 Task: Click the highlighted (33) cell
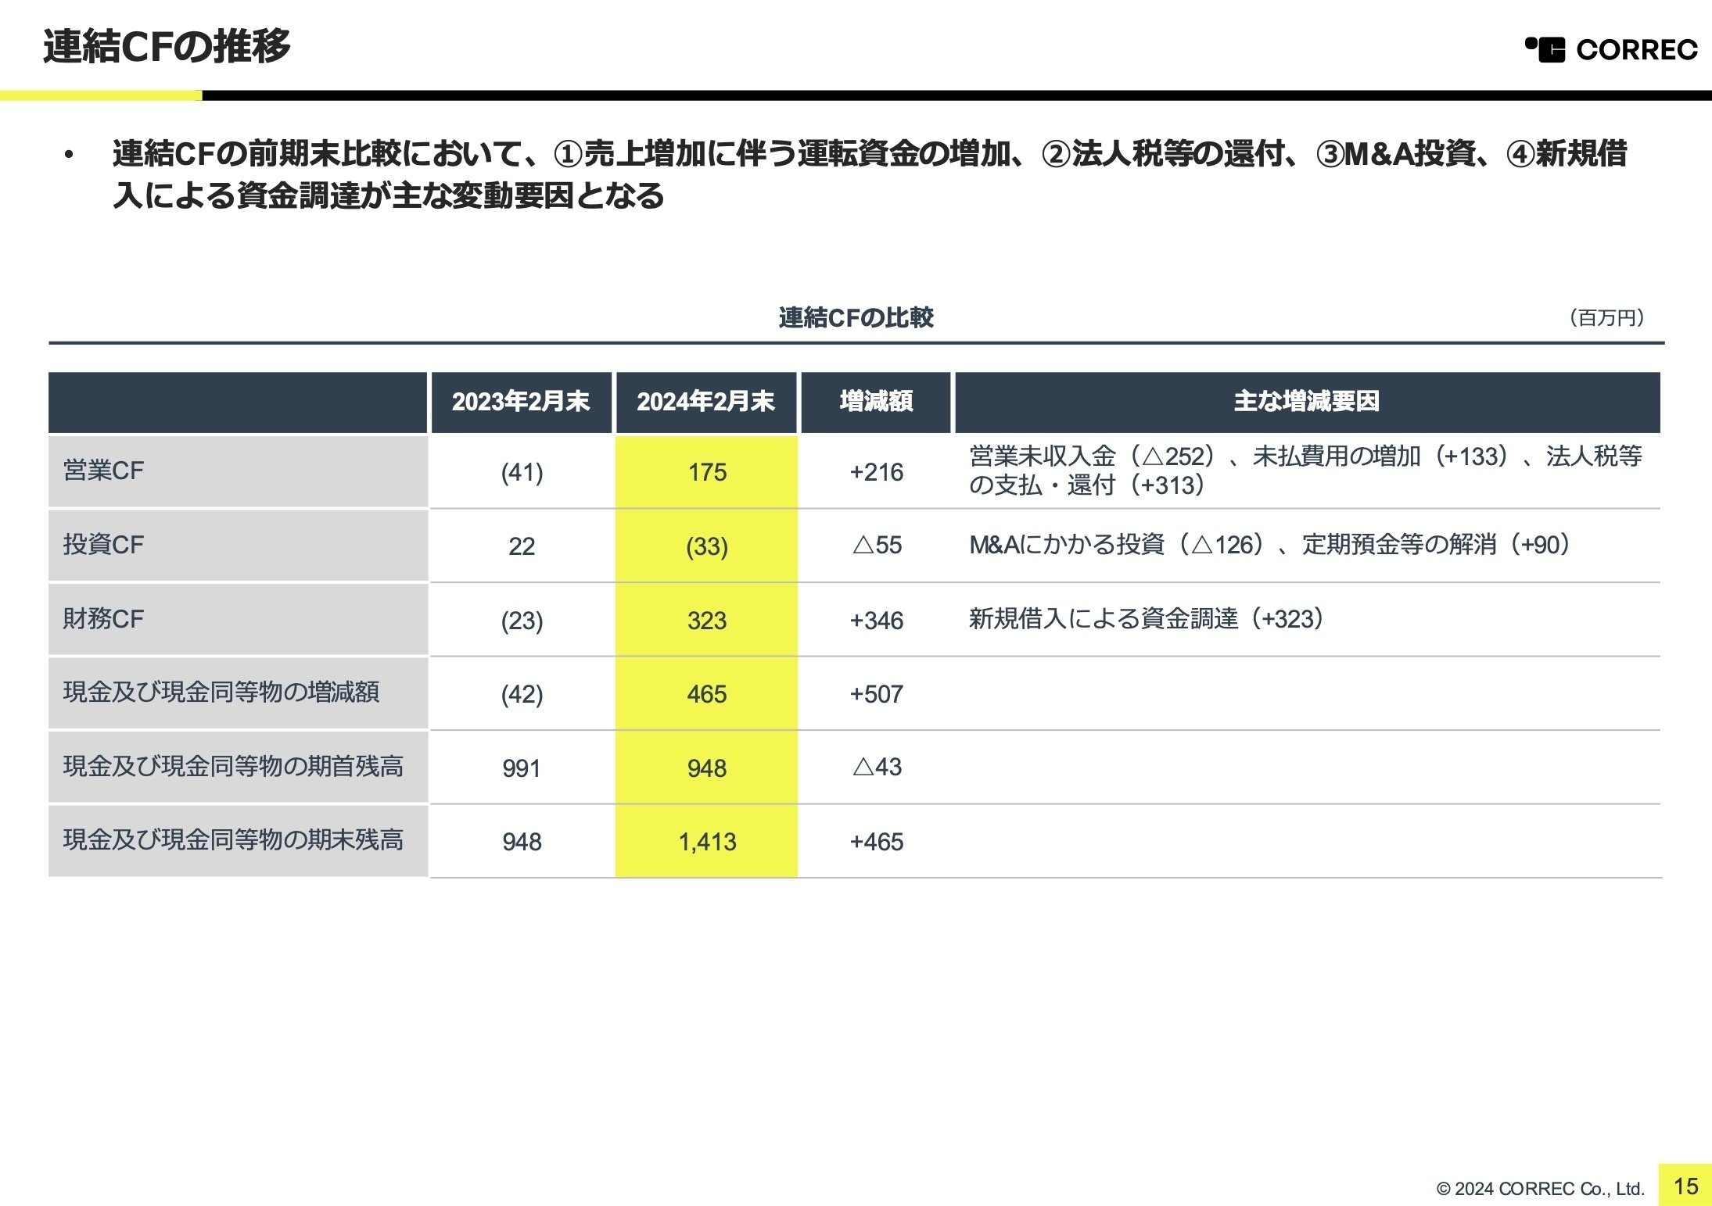(x=707, y=546)
